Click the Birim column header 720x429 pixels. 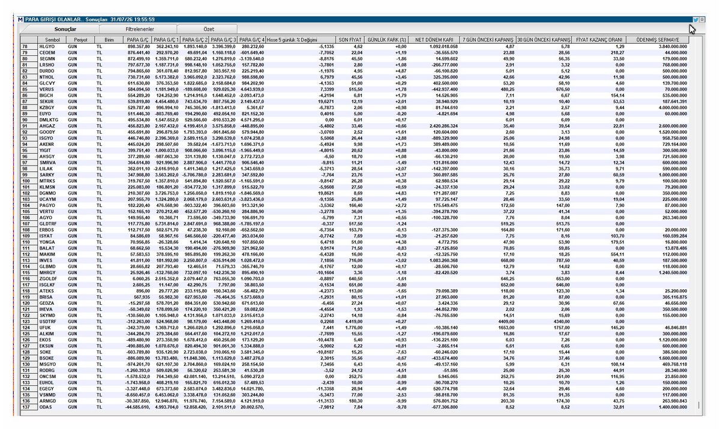coord(109,40)
